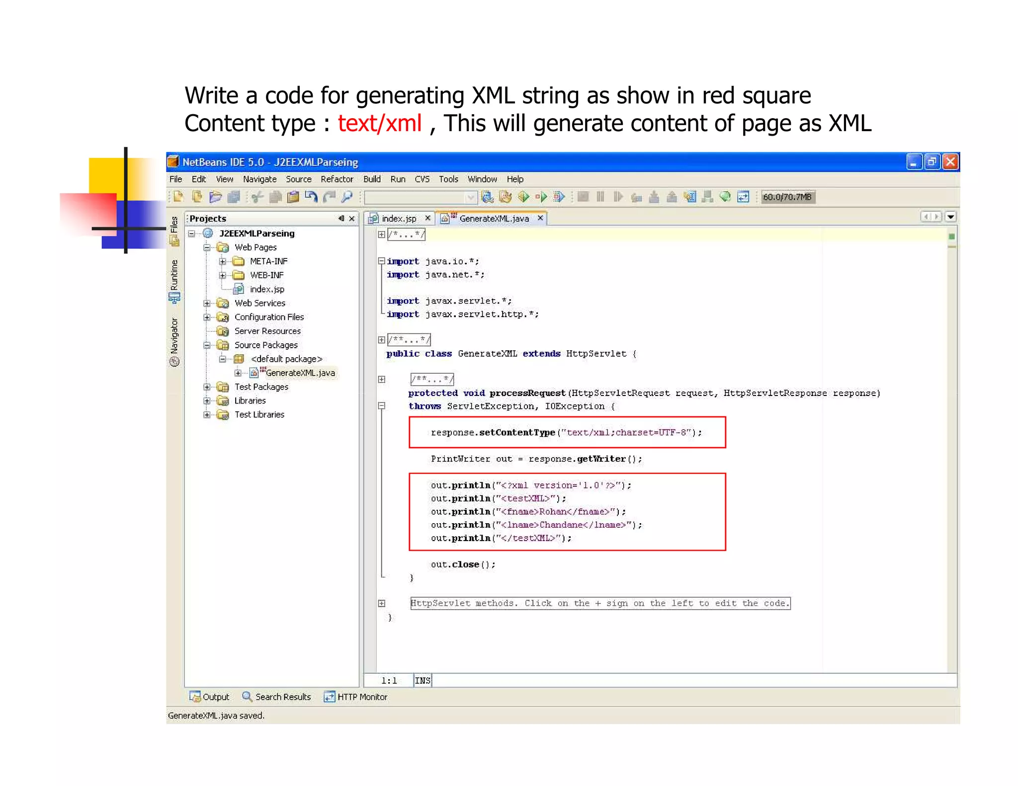Click the New Project toolbar icon
Viewport: 1018px width, 786px height.
click(197, 197)
